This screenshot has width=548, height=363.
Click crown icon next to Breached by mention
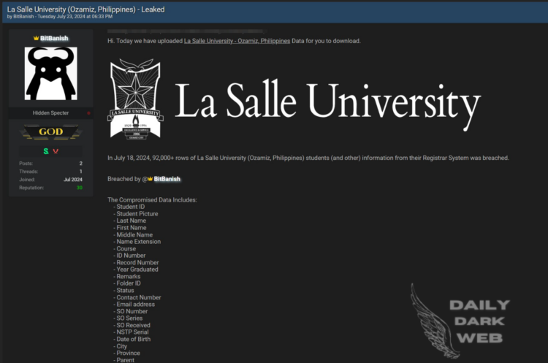pyautogui.click(x=151, y=179)
